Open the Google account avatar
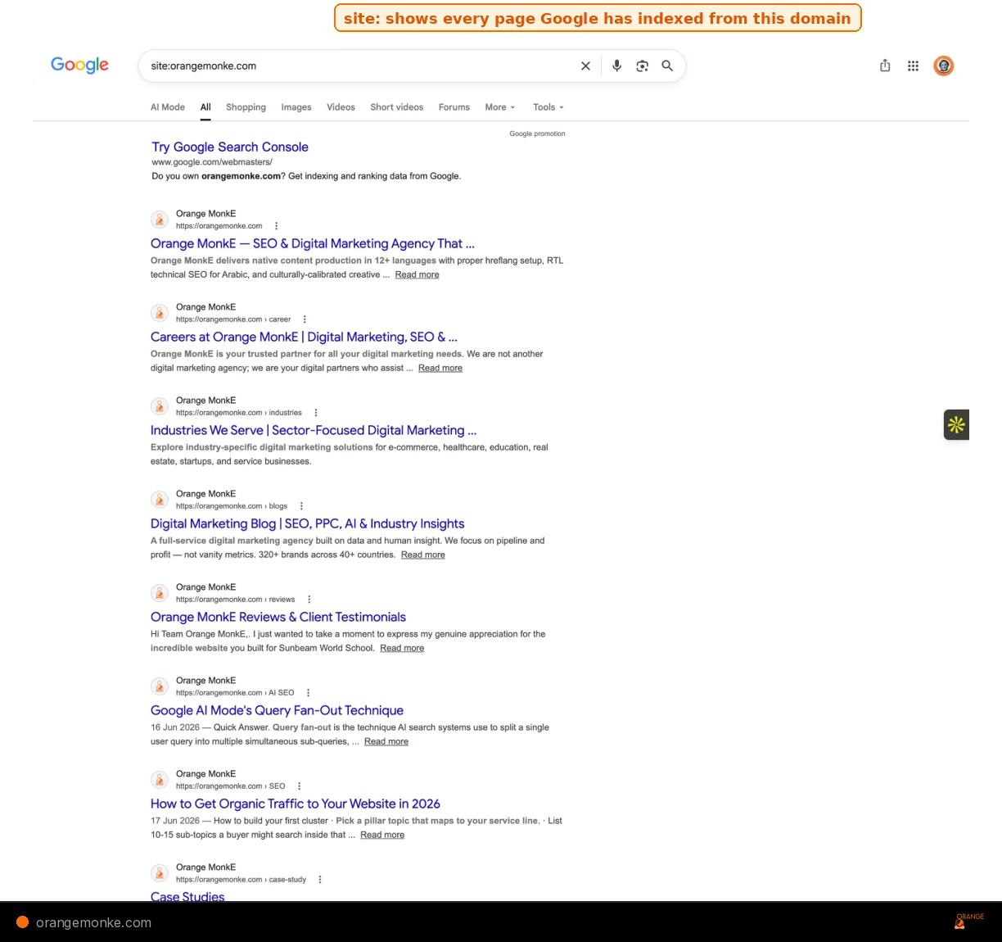 point(944,66)
